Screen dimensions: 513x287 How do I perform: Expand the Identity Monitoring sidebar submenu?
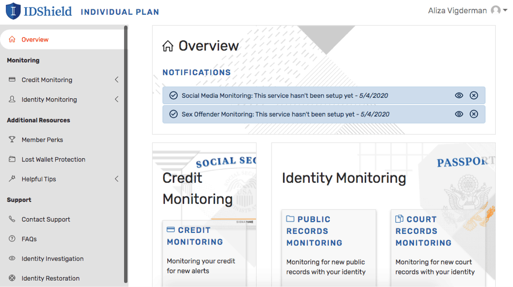click(116, 99)
